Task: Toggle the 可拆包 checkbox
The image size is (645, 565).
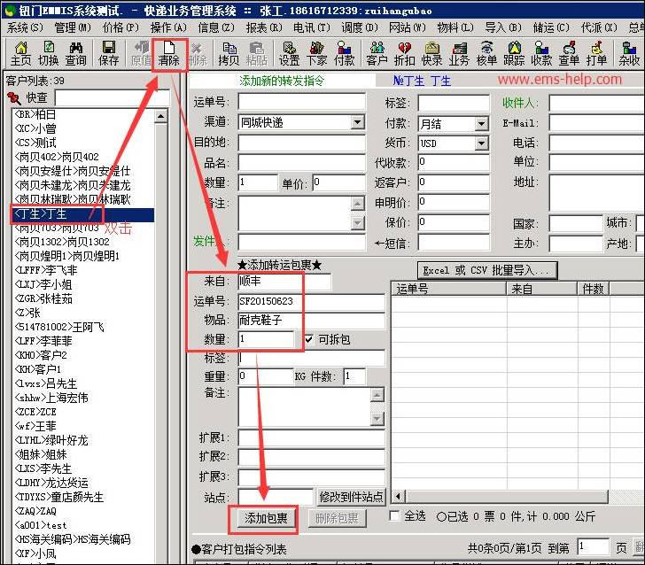Action: point(309,339)
